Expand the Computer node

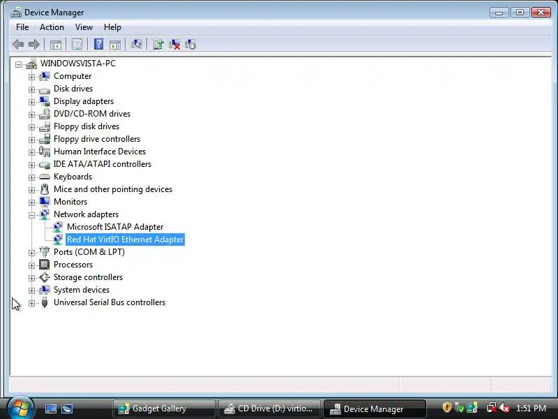31,77
